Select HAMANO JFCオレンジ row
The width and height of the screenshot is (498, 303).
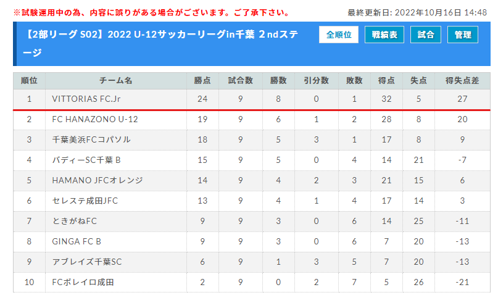click(x=252, y=180)
